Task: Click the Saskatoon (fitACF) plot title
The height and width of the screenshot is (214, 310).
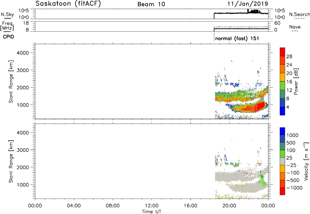Action: (x=68, y=4)
